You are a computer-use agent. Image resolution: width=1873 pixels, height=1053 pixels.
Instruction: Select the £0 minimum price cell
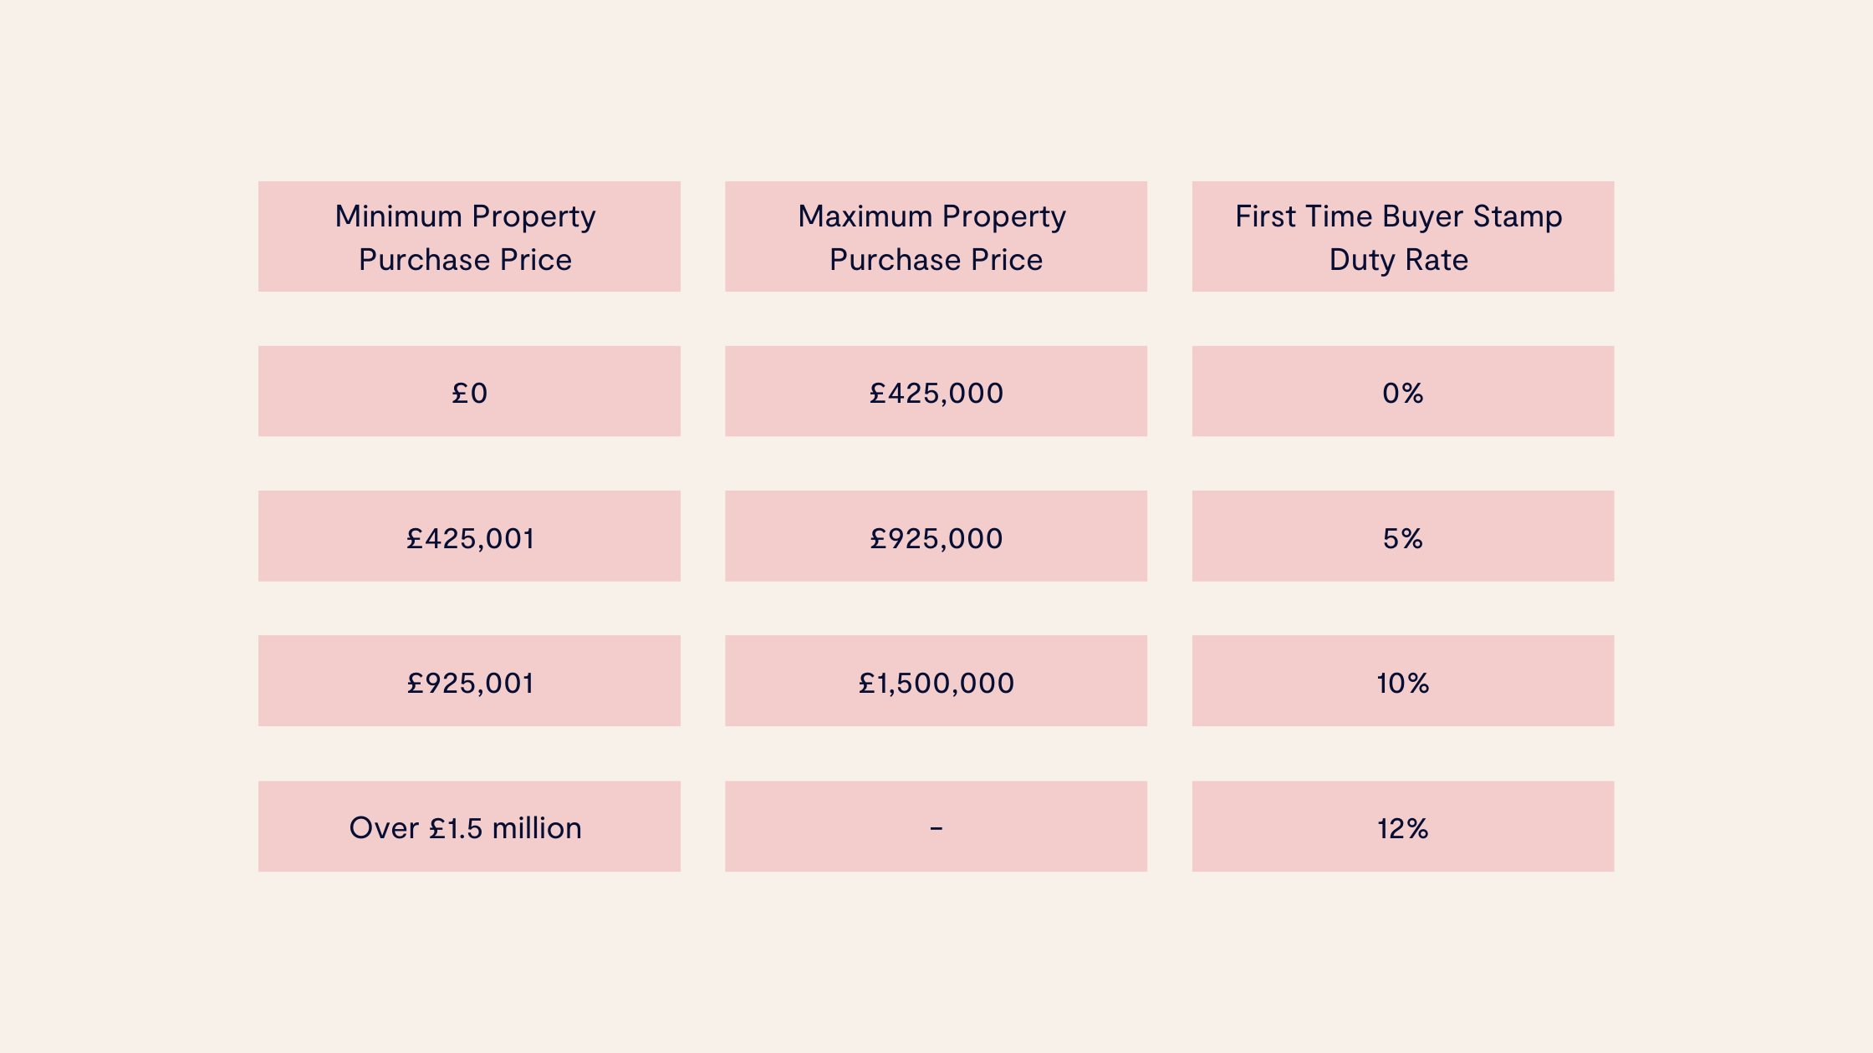(x=469, y=393)
